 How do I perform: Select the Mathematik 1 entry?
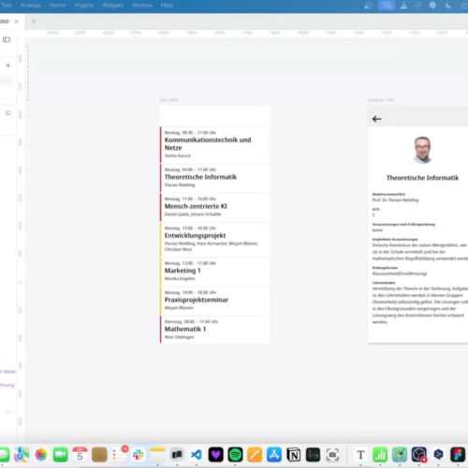click(x=214, y=329)
